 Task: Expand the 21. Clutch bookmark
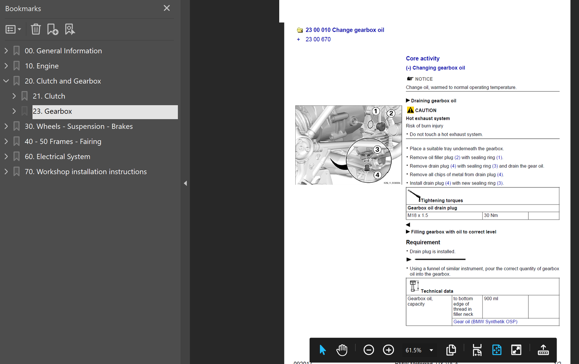coord(14,96)
